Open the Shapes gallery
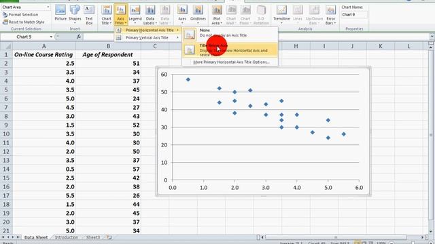Screen dimensions: 435x244 [x=75, y=14]
